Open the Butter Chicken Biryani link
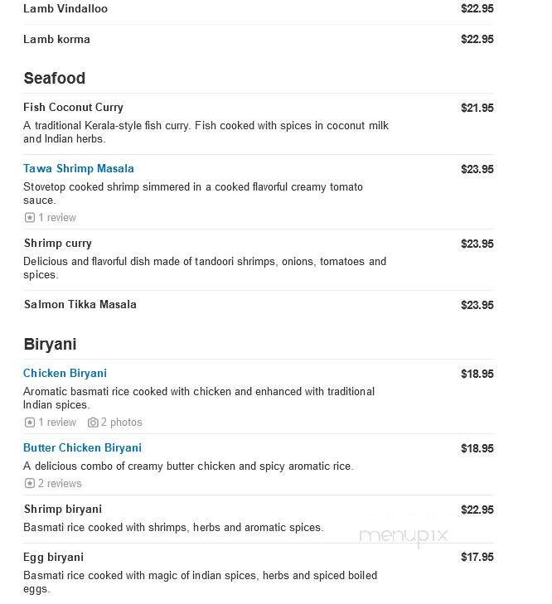Viewport: 552px width, 604px height. tap(82, 447)
